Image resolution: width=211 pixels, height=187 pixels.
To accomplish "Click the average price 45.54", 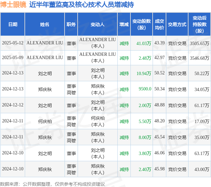I will (159, 137).
